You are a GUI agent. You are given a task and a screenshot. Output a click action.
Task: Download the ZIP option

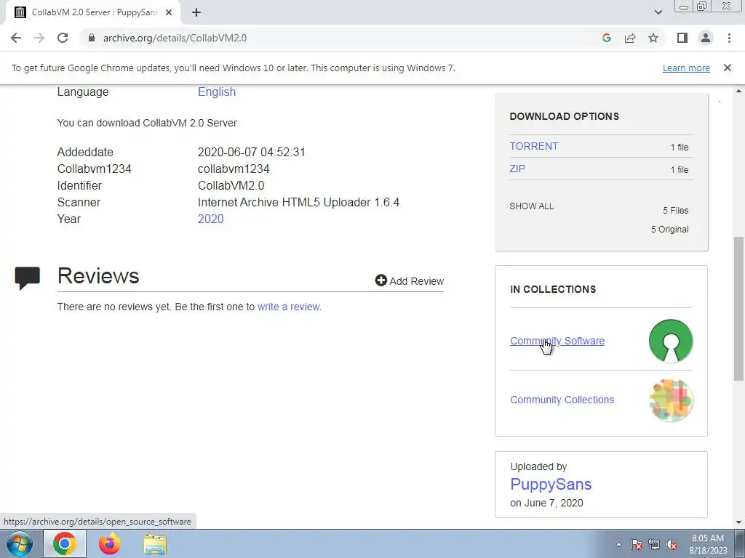pyautogui.click(x=517, y=169)
